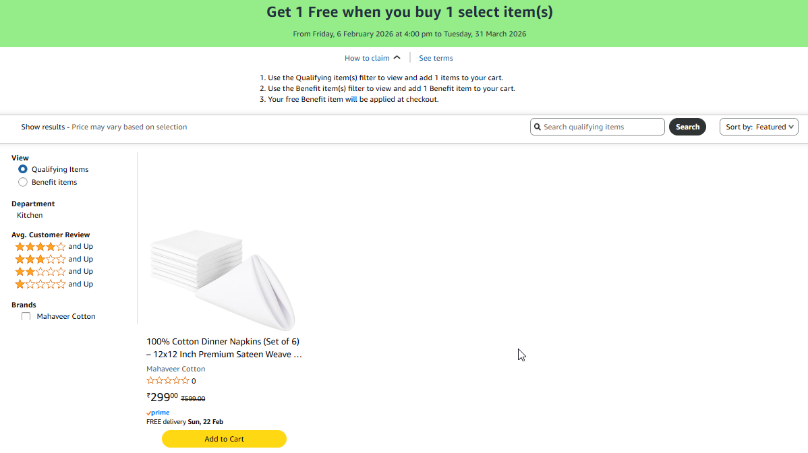Filter by 3 stars and up
Viewport: 808px width, 453px height.
point(54,259)
